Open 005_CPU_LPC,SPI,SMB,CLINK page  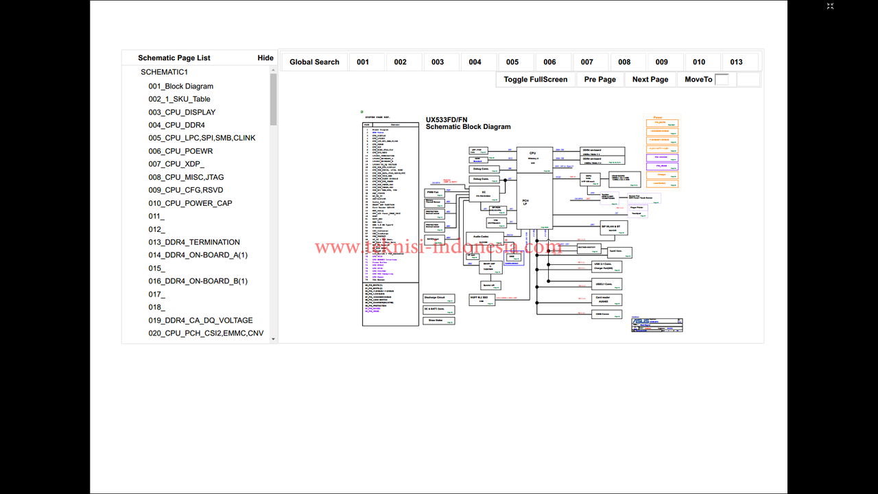coord(202,138)
